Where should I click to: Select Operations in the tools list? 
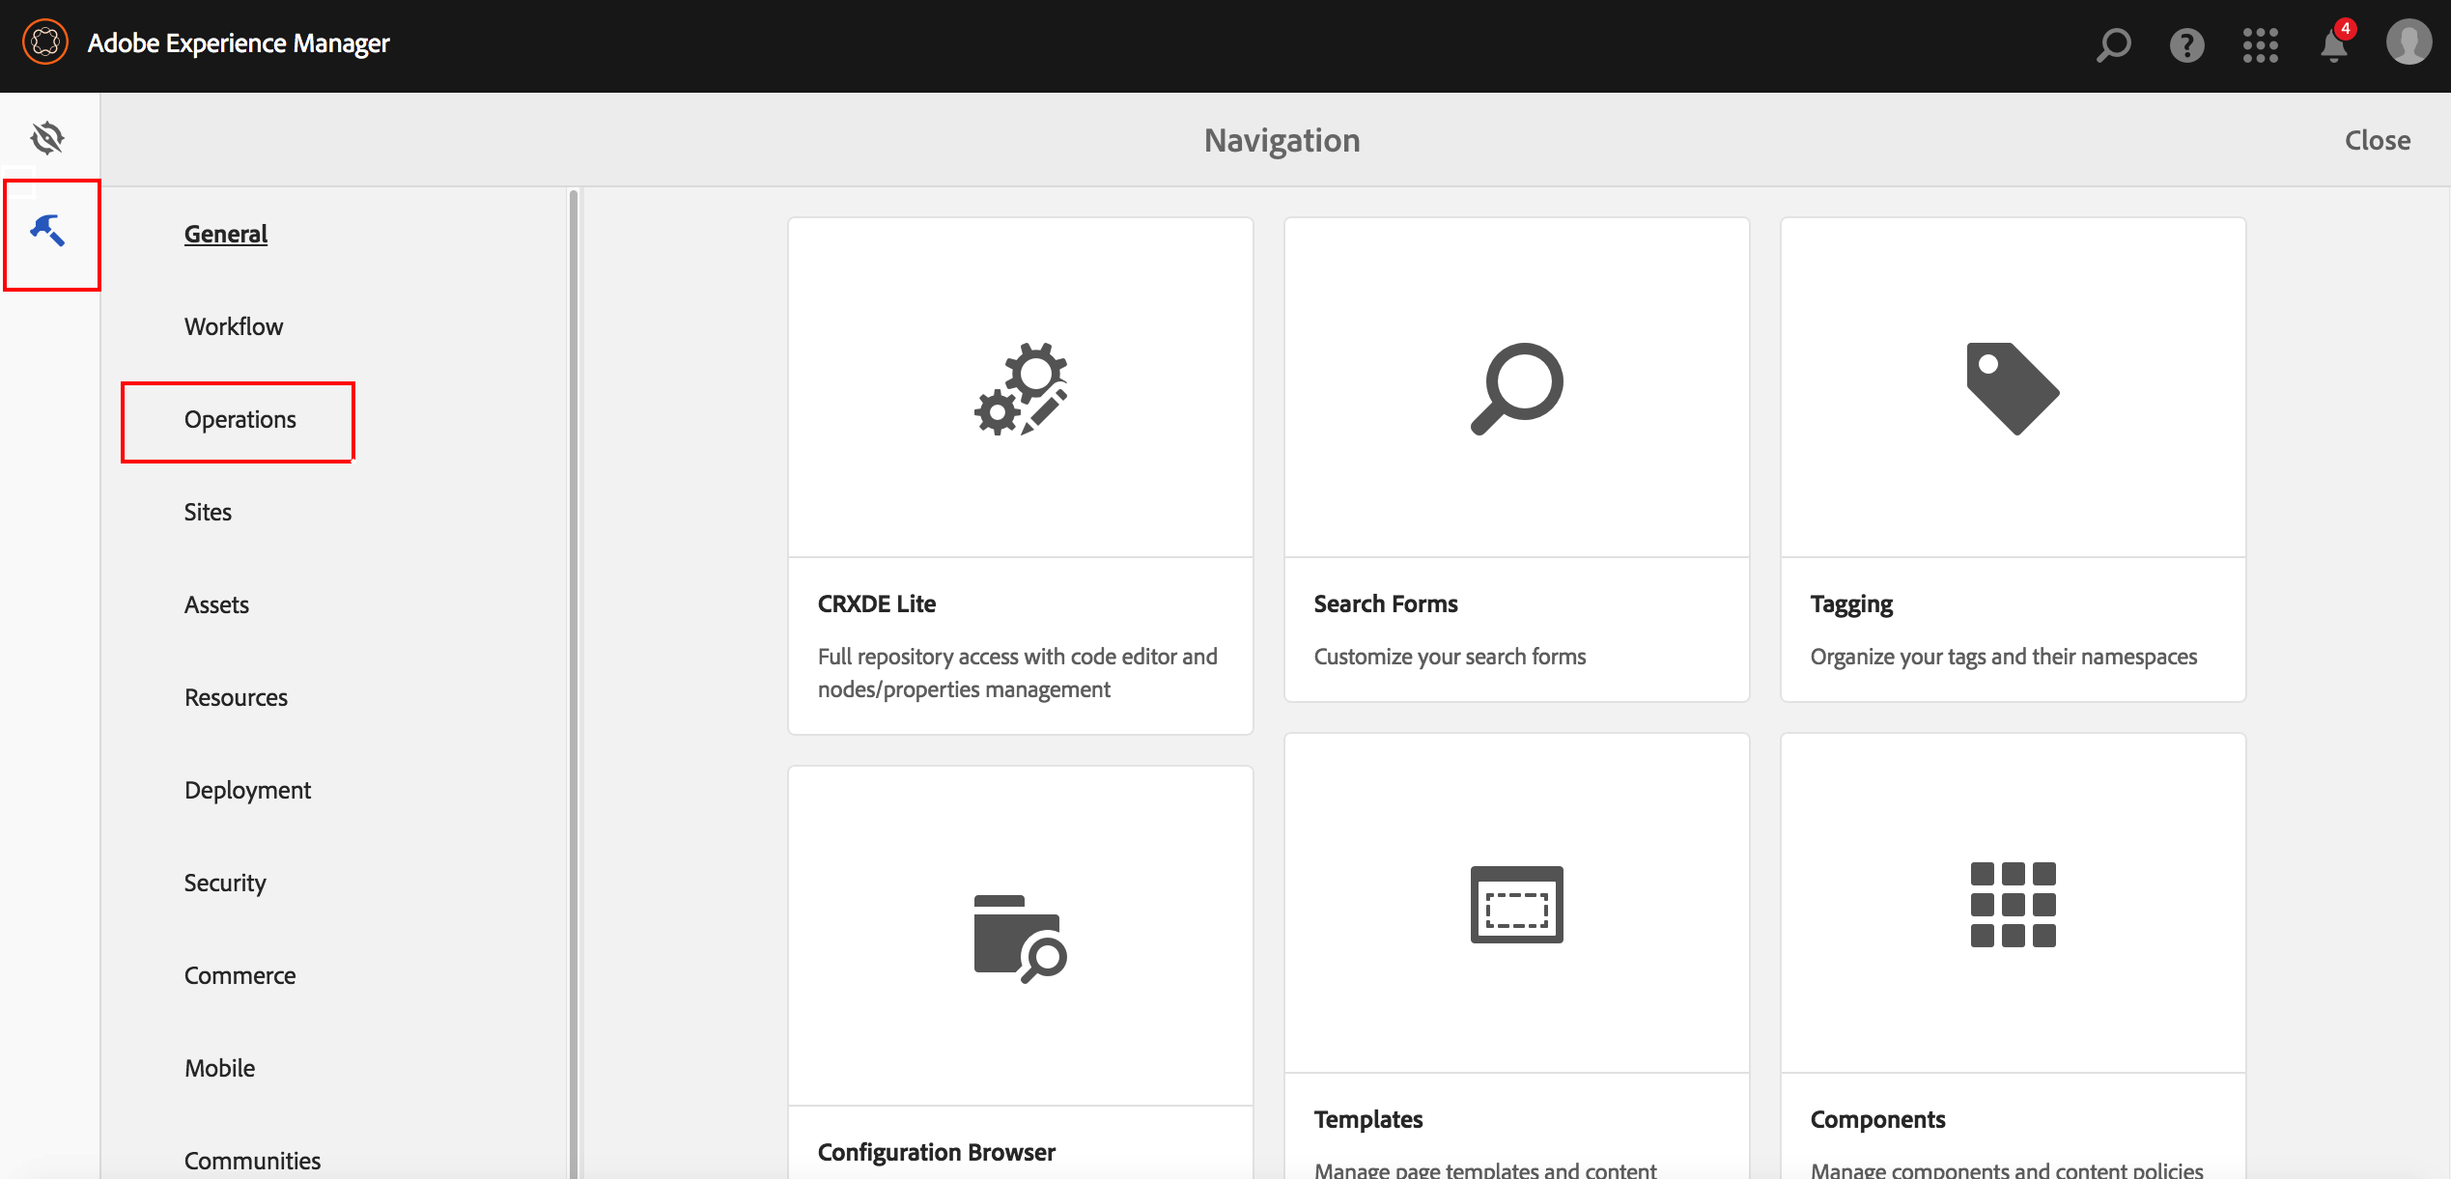coord(239,419)
